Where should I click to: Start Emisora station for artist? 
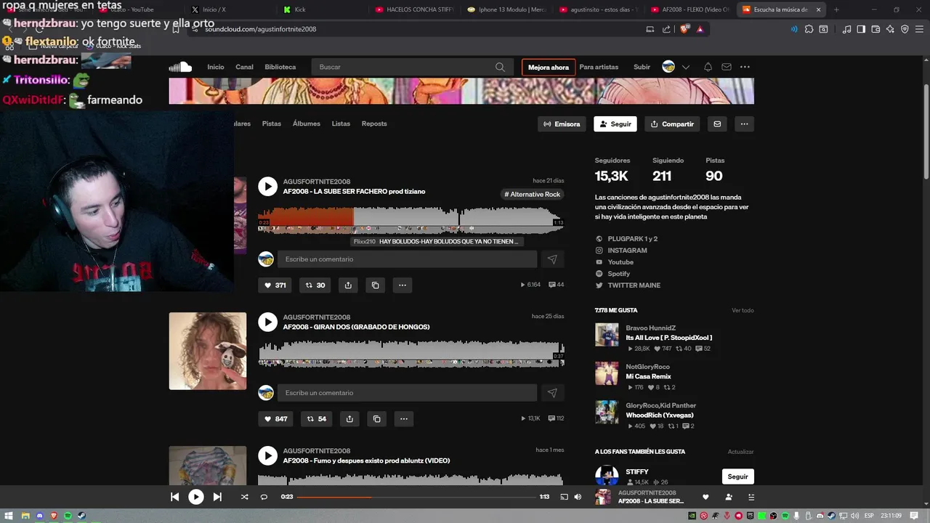(x=562, y=124)
